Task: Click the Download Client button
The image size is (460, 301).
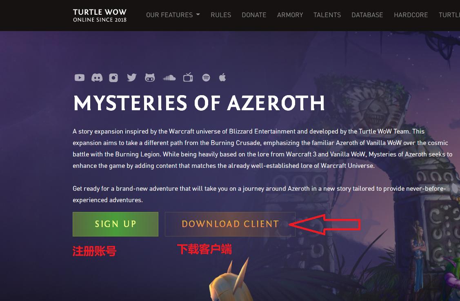Action: click(x=230, y=224)
